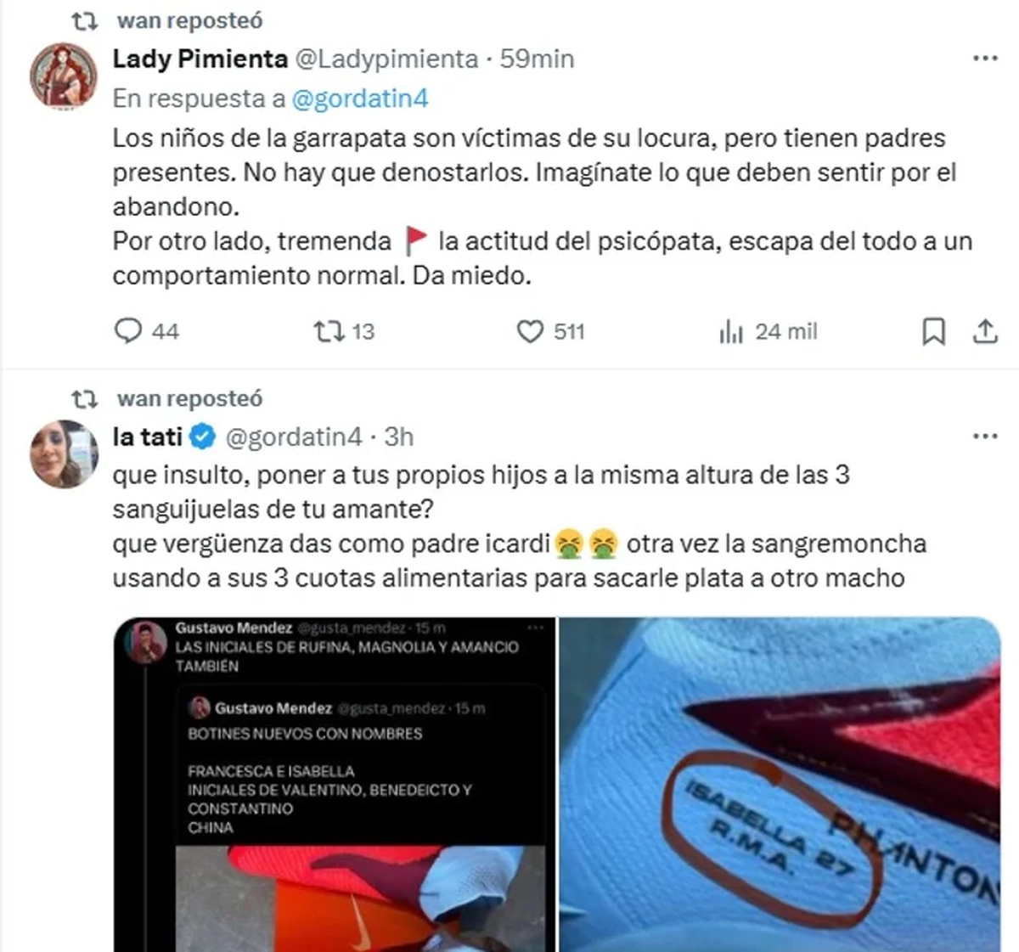This screenshot has height=952, width=1019.
Task: Click the verified badge next to la tati
Action: pyautogui.click(x=202, y=437)
